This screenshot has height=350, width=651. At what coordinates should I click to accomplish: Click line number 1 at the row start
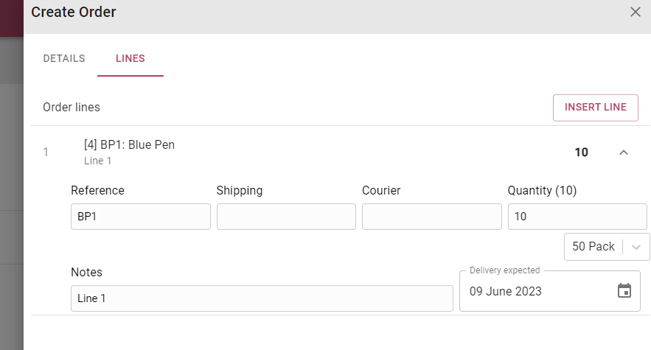(x=46, y=153)
